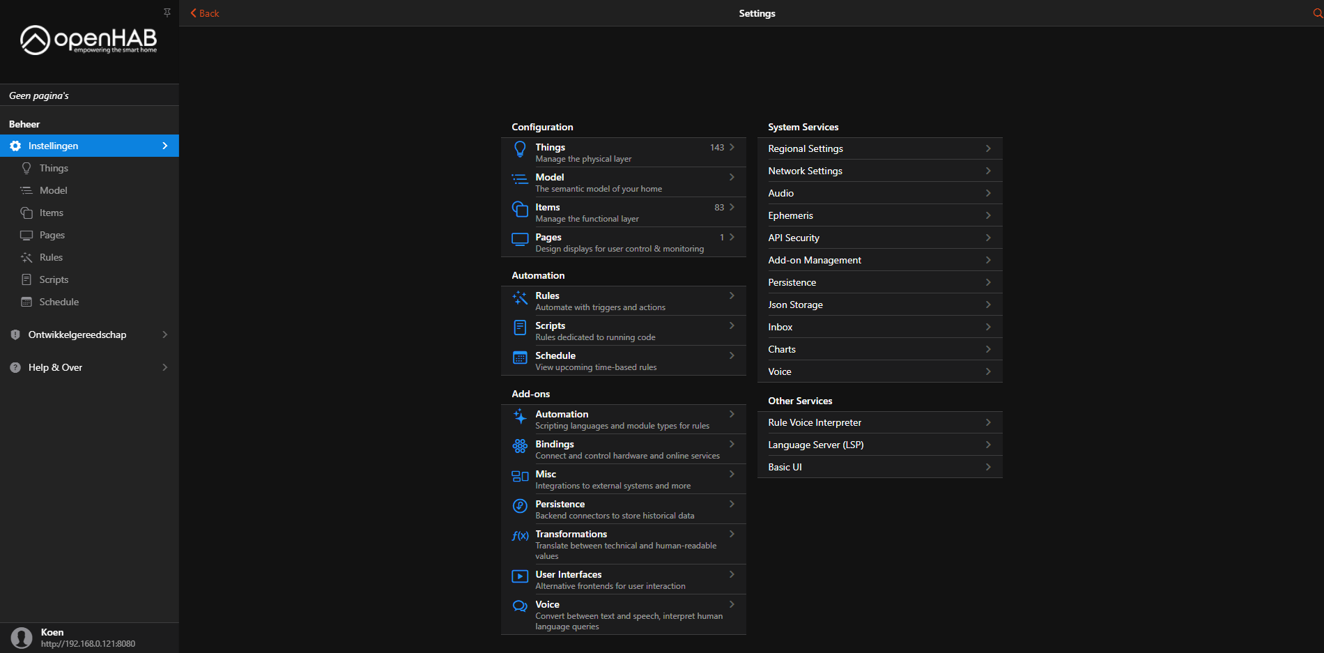Click the Misc icon under Add-ons
This screenshot has width=1324, height=653.
tap(520, 476)
